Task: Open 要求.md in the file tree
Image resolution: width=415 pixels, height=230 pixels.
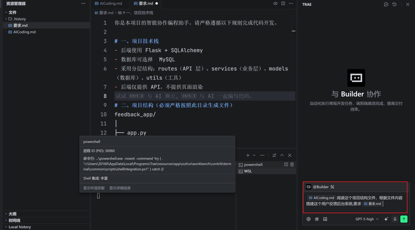Action: point(20,25)
